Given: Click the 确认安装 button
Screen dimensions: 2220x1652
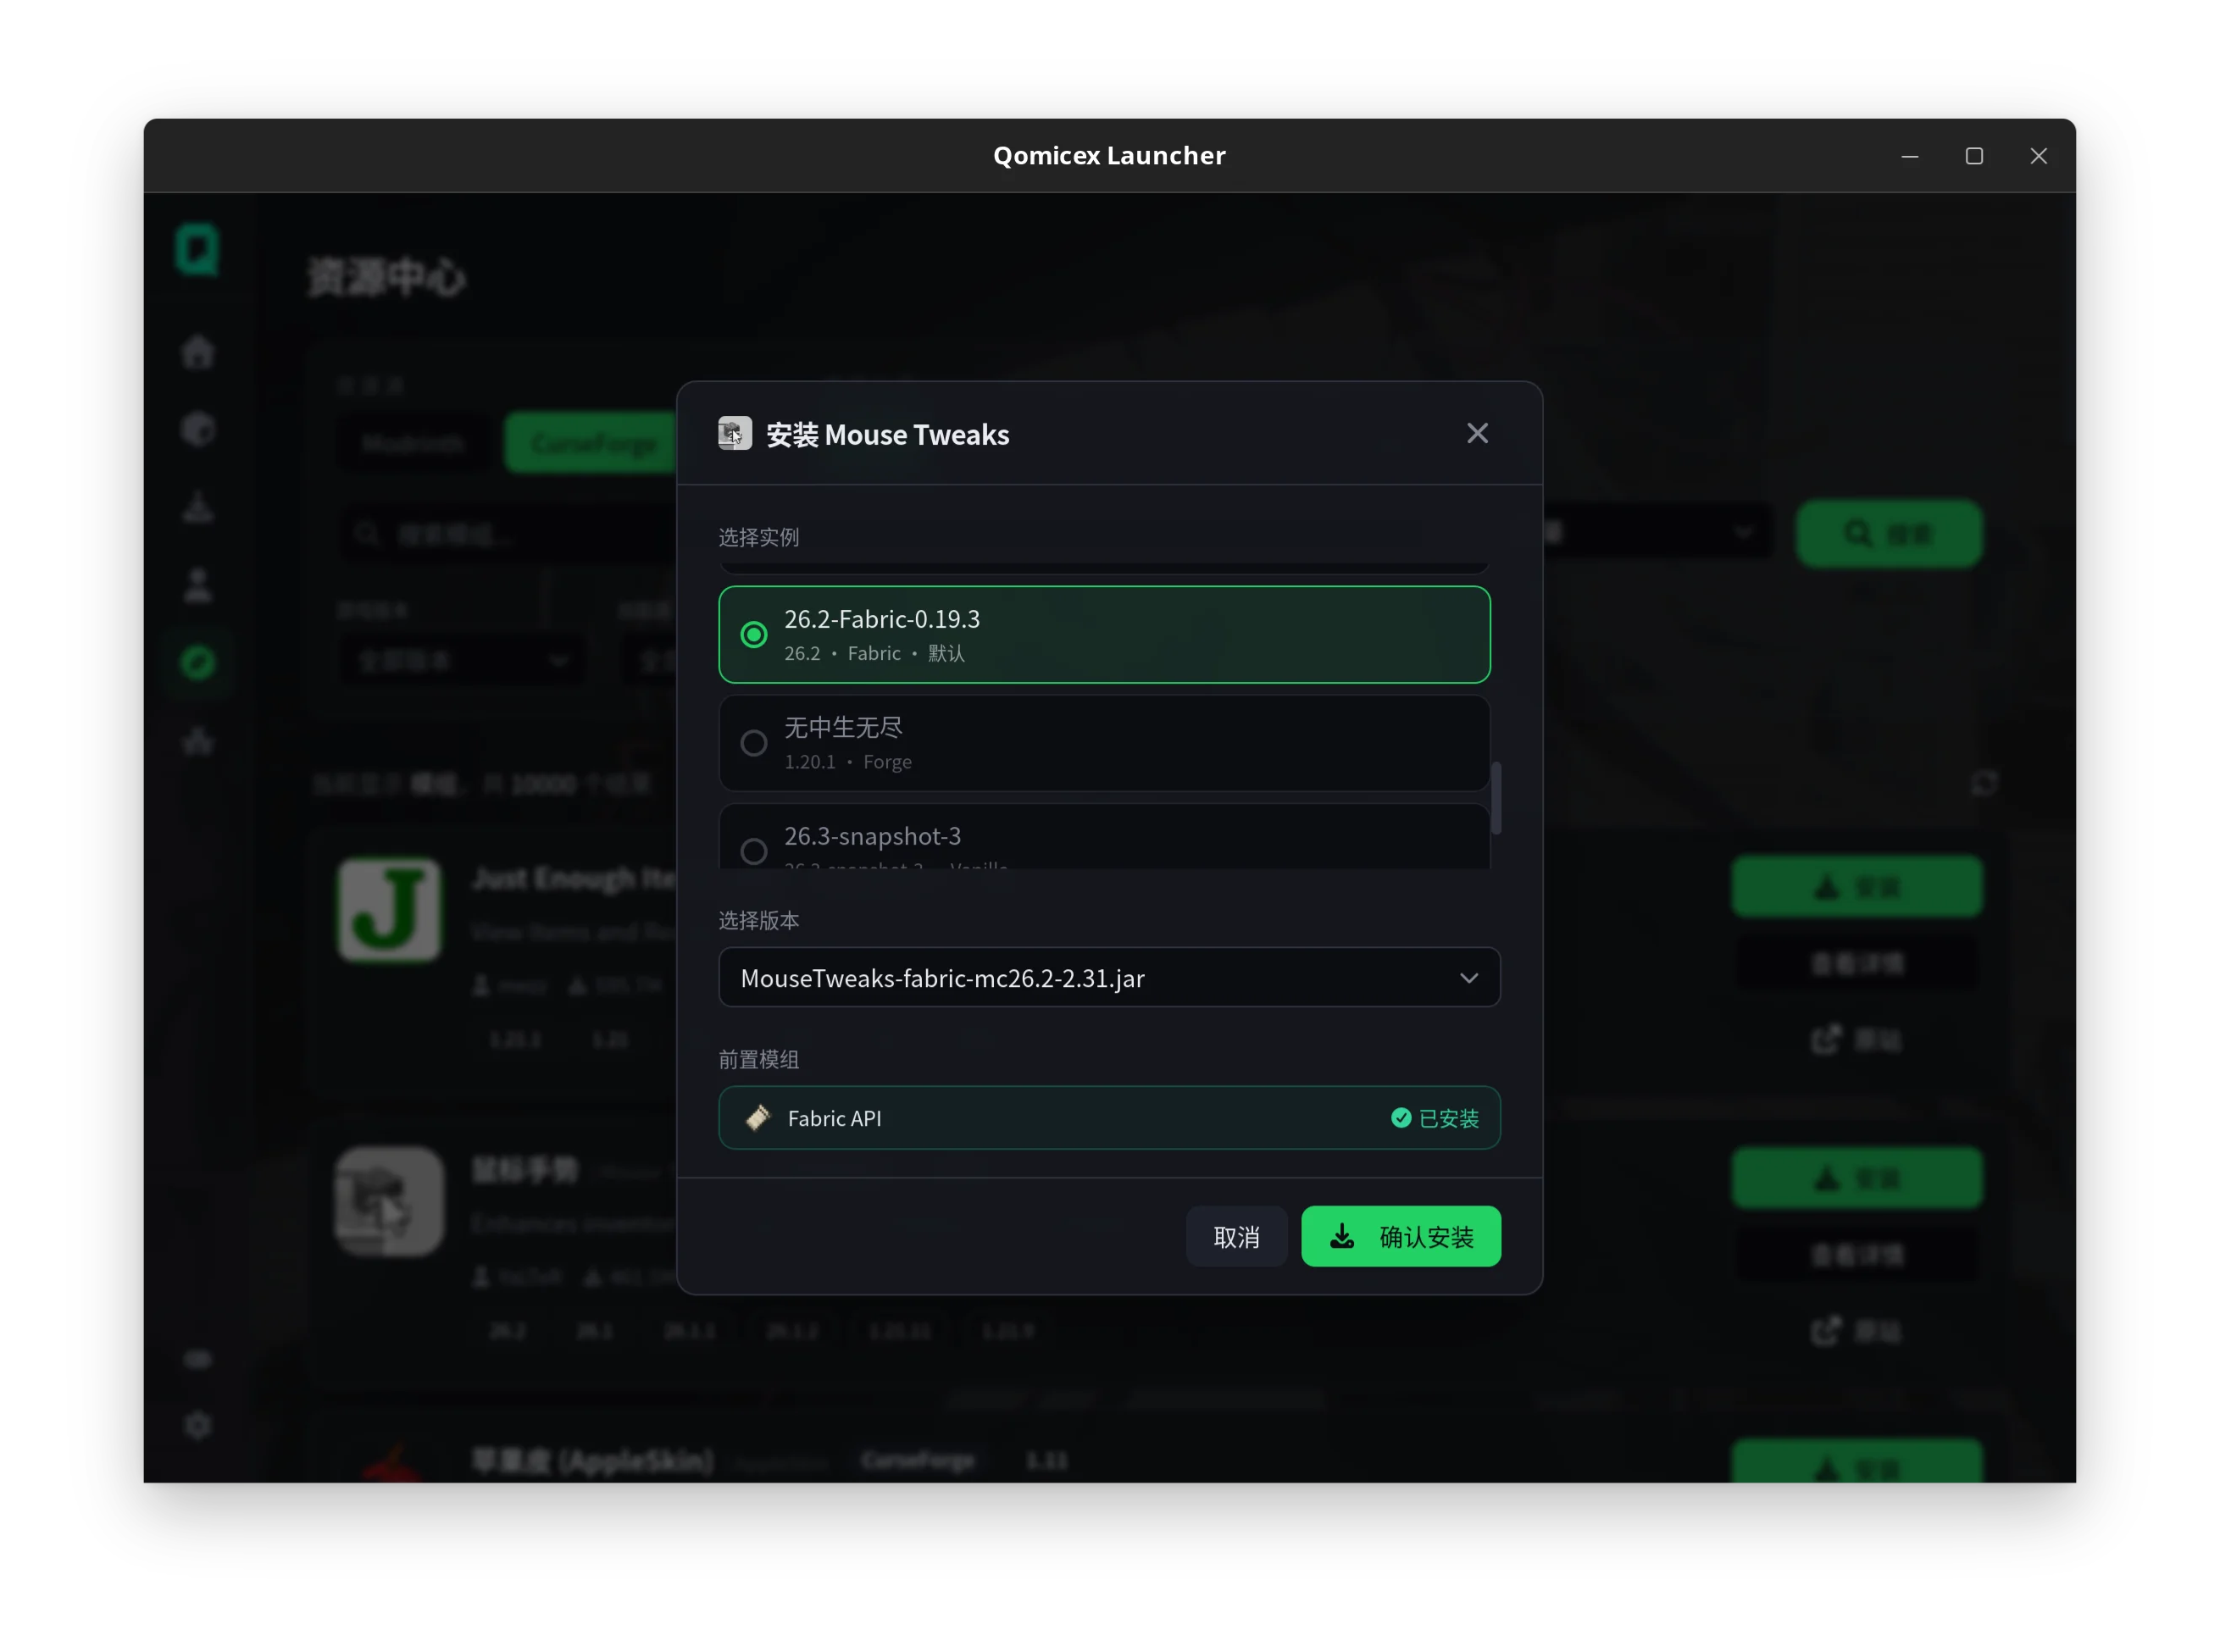Looking at the screenshot, I should (x=1400, y=1236).
